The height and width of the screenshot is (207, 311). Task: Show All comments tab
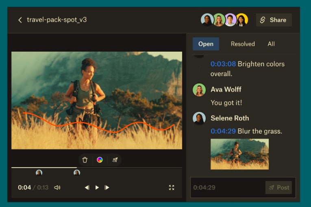coord(271,44)
